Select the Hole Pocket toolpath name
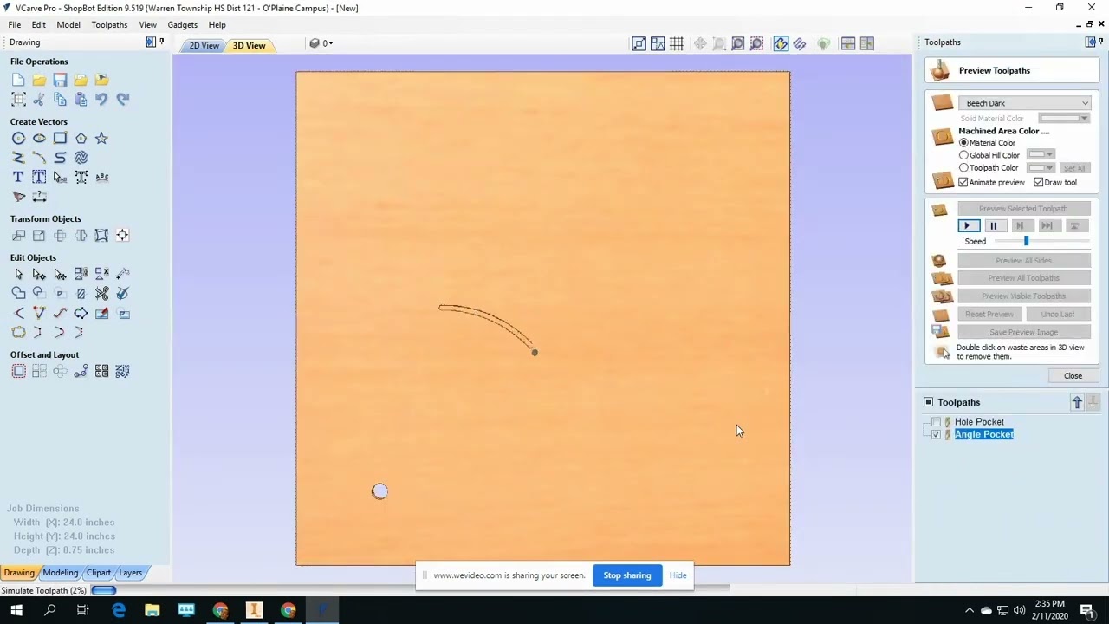The width and height of the screenshot is (1109, 624). coord(979,422)
